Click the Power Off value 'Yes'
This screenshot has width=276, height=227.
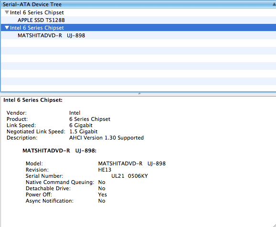tap(103, 195)
